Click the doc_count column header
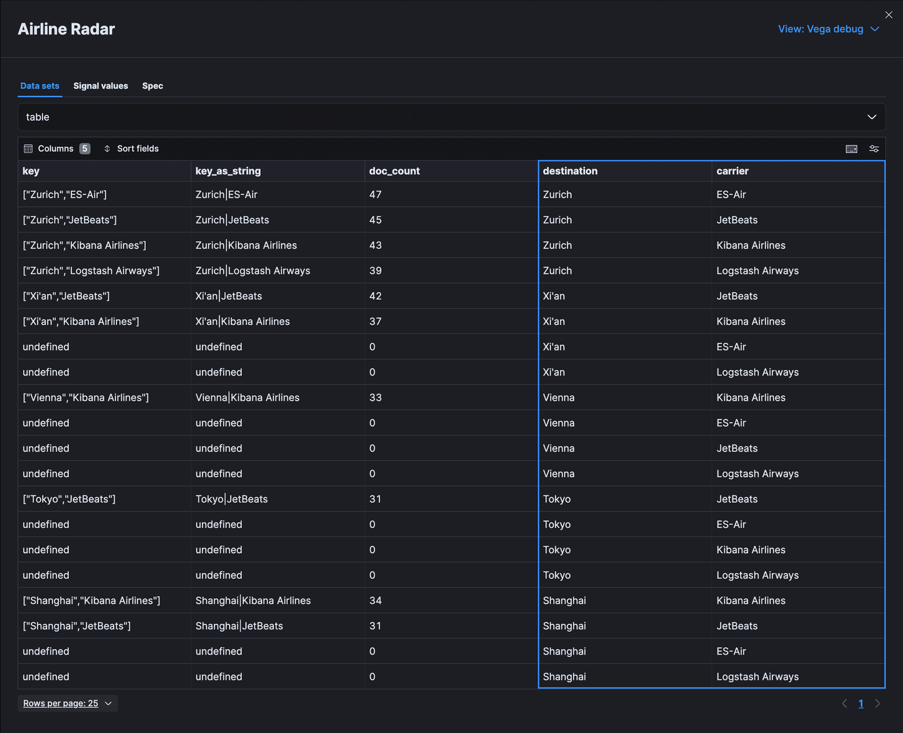903x733 pixels. pos(394,171)
